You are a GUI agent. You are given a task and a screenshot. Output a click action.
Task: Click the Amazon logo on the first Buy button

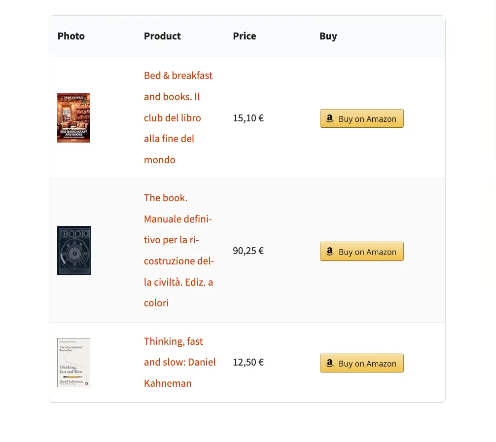pos(330,118)
